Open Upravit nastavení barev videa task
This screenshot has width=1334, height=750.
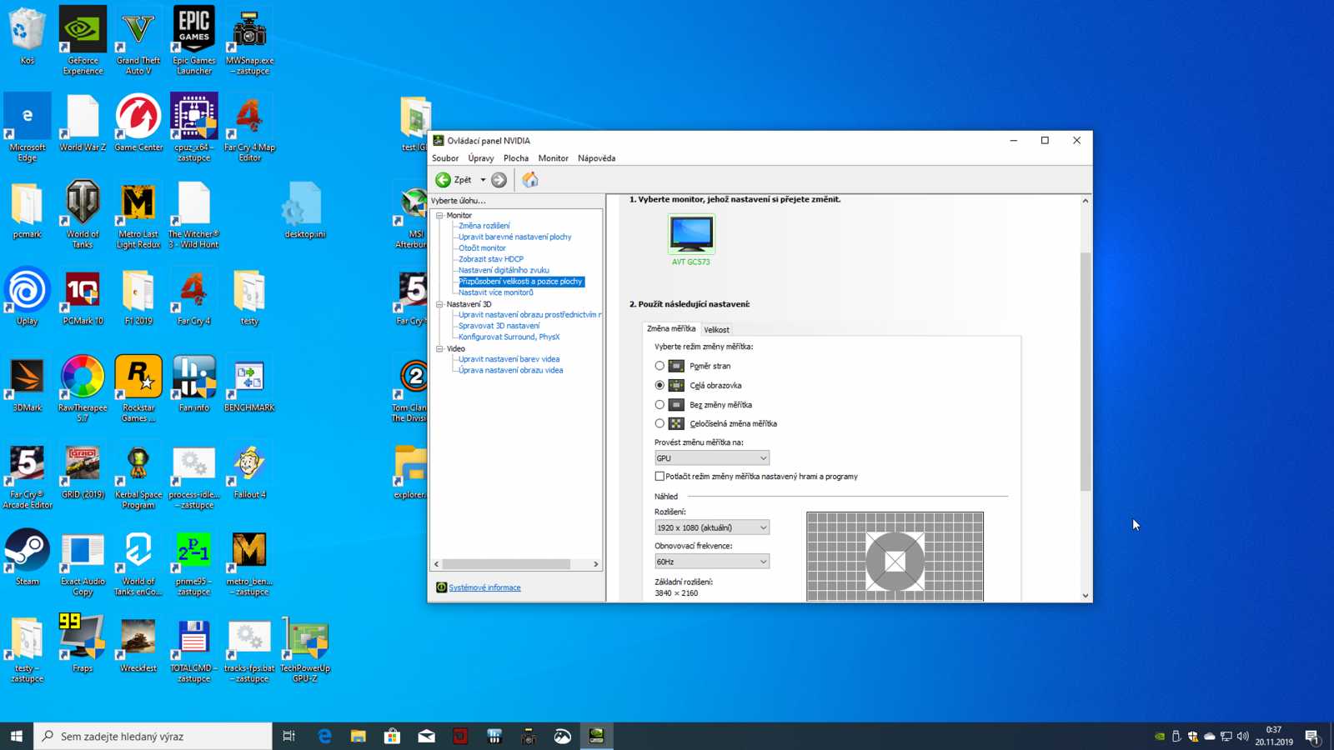point(509,359)
